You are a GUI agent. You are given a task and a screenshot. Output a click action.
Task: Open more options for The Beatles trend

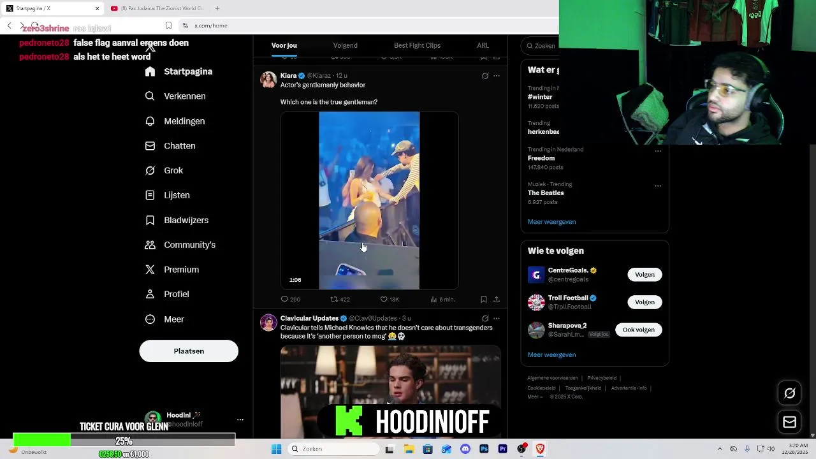pos(658,186)
